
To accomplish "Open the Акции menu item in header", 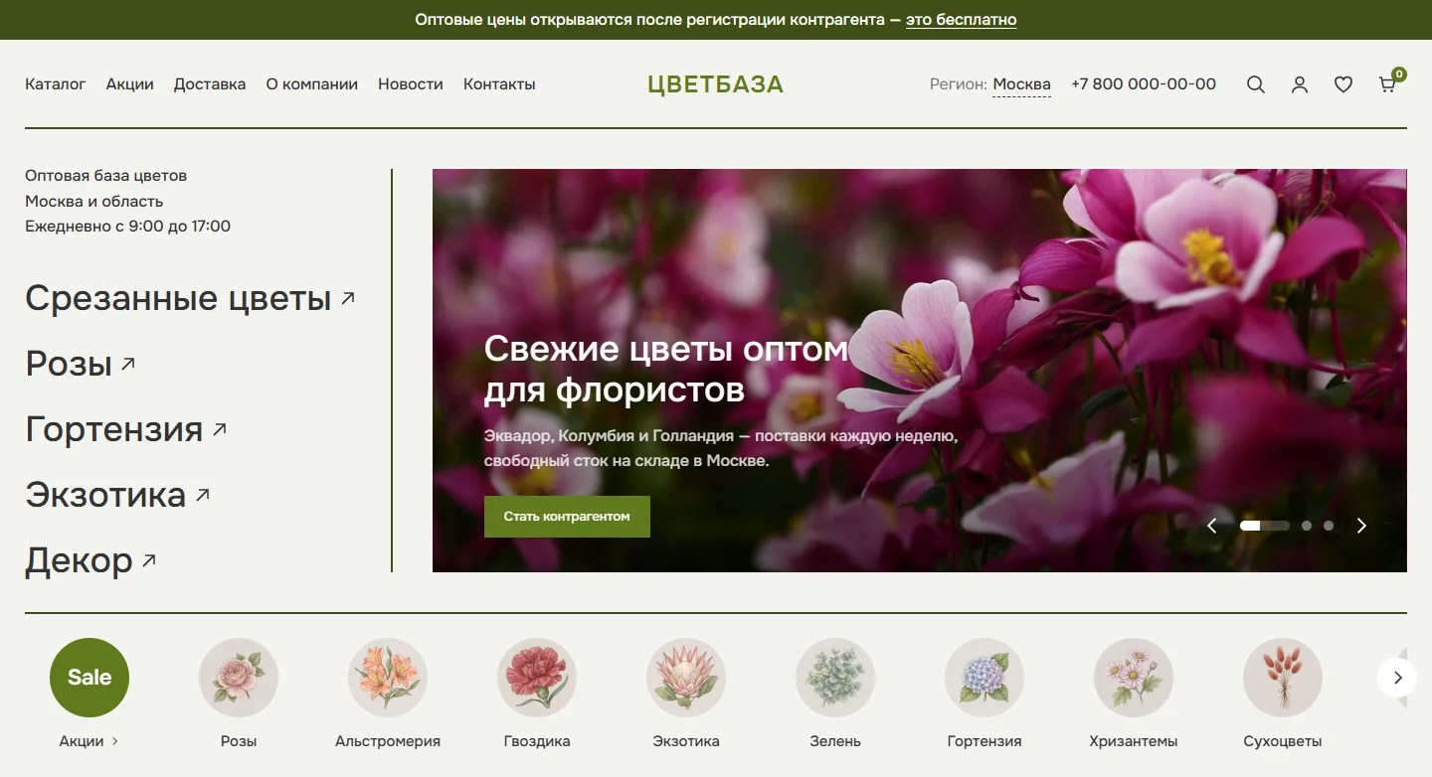I will (x=130, y=84).
